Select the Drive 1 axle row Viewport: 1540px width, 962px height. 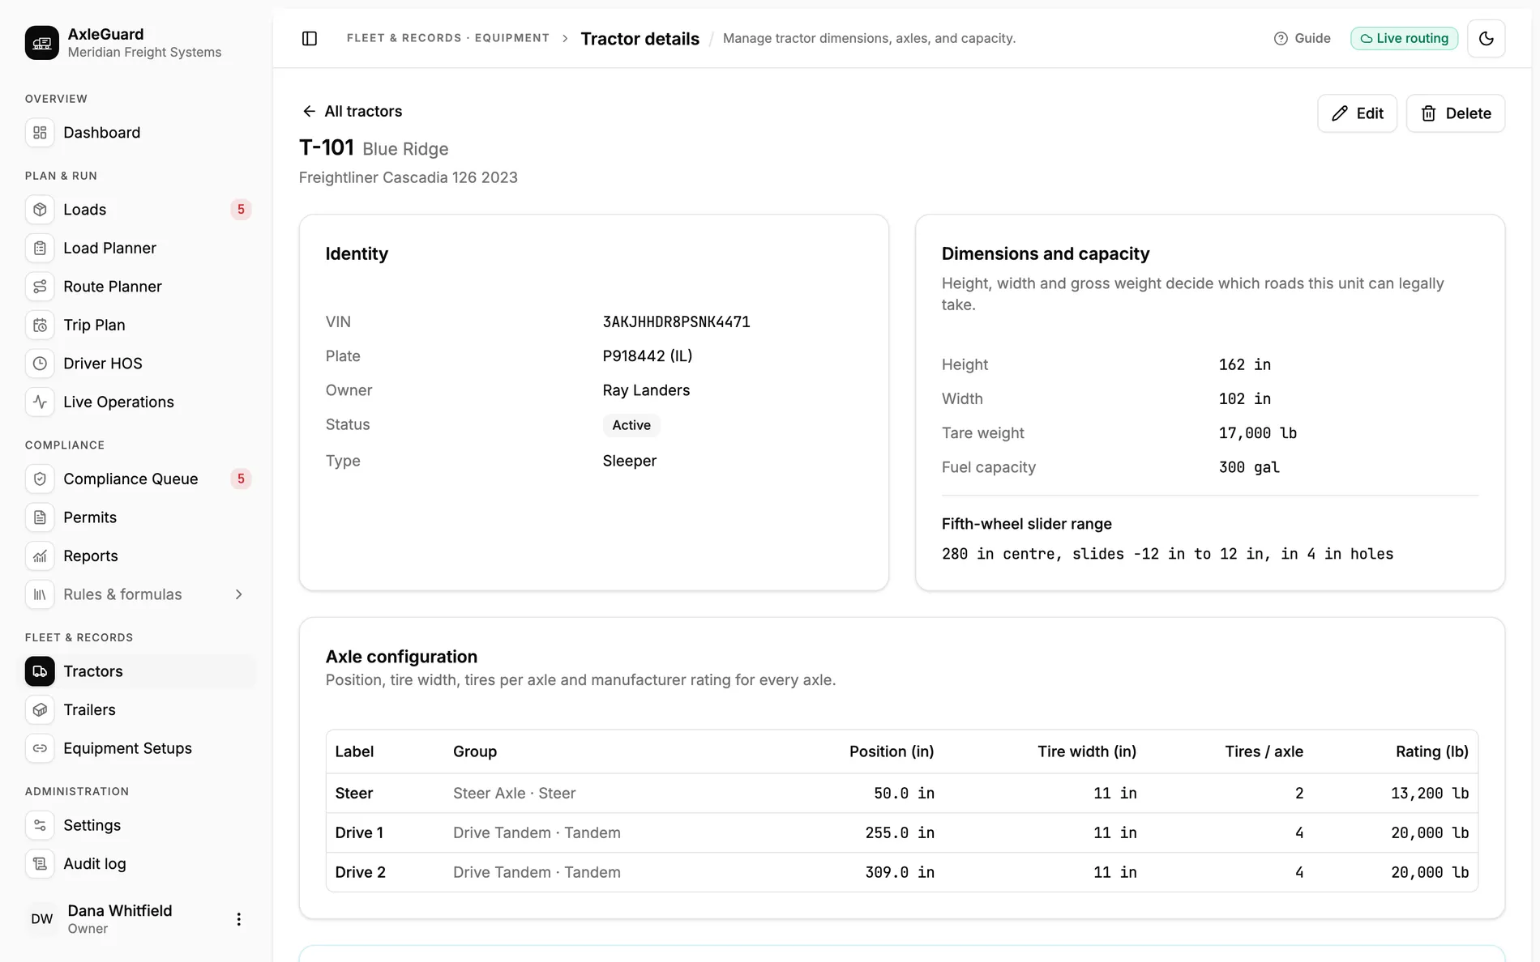coord(901,832)
